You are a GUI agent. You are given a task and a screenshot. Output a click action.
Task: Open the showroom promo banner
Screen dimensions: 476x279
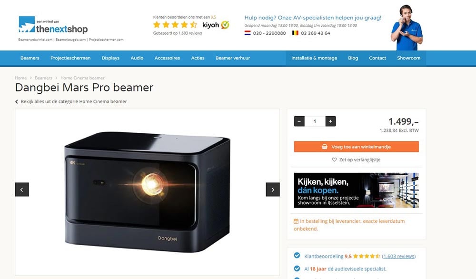[357, 190]
